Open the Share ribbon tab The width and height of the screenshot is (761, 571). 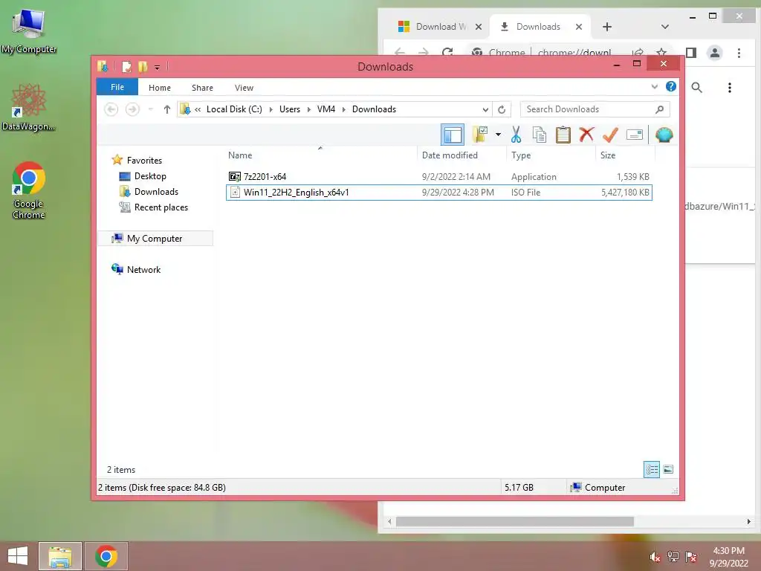coord(202,88)
